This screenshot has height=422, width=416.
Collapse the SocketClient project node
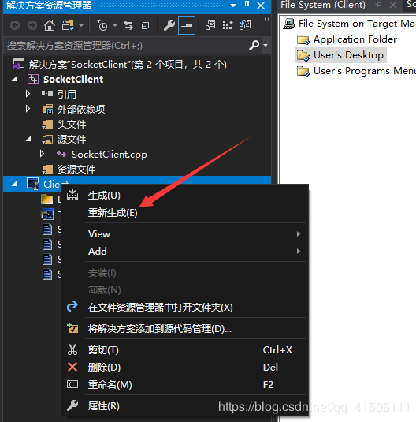click(14, 79)
